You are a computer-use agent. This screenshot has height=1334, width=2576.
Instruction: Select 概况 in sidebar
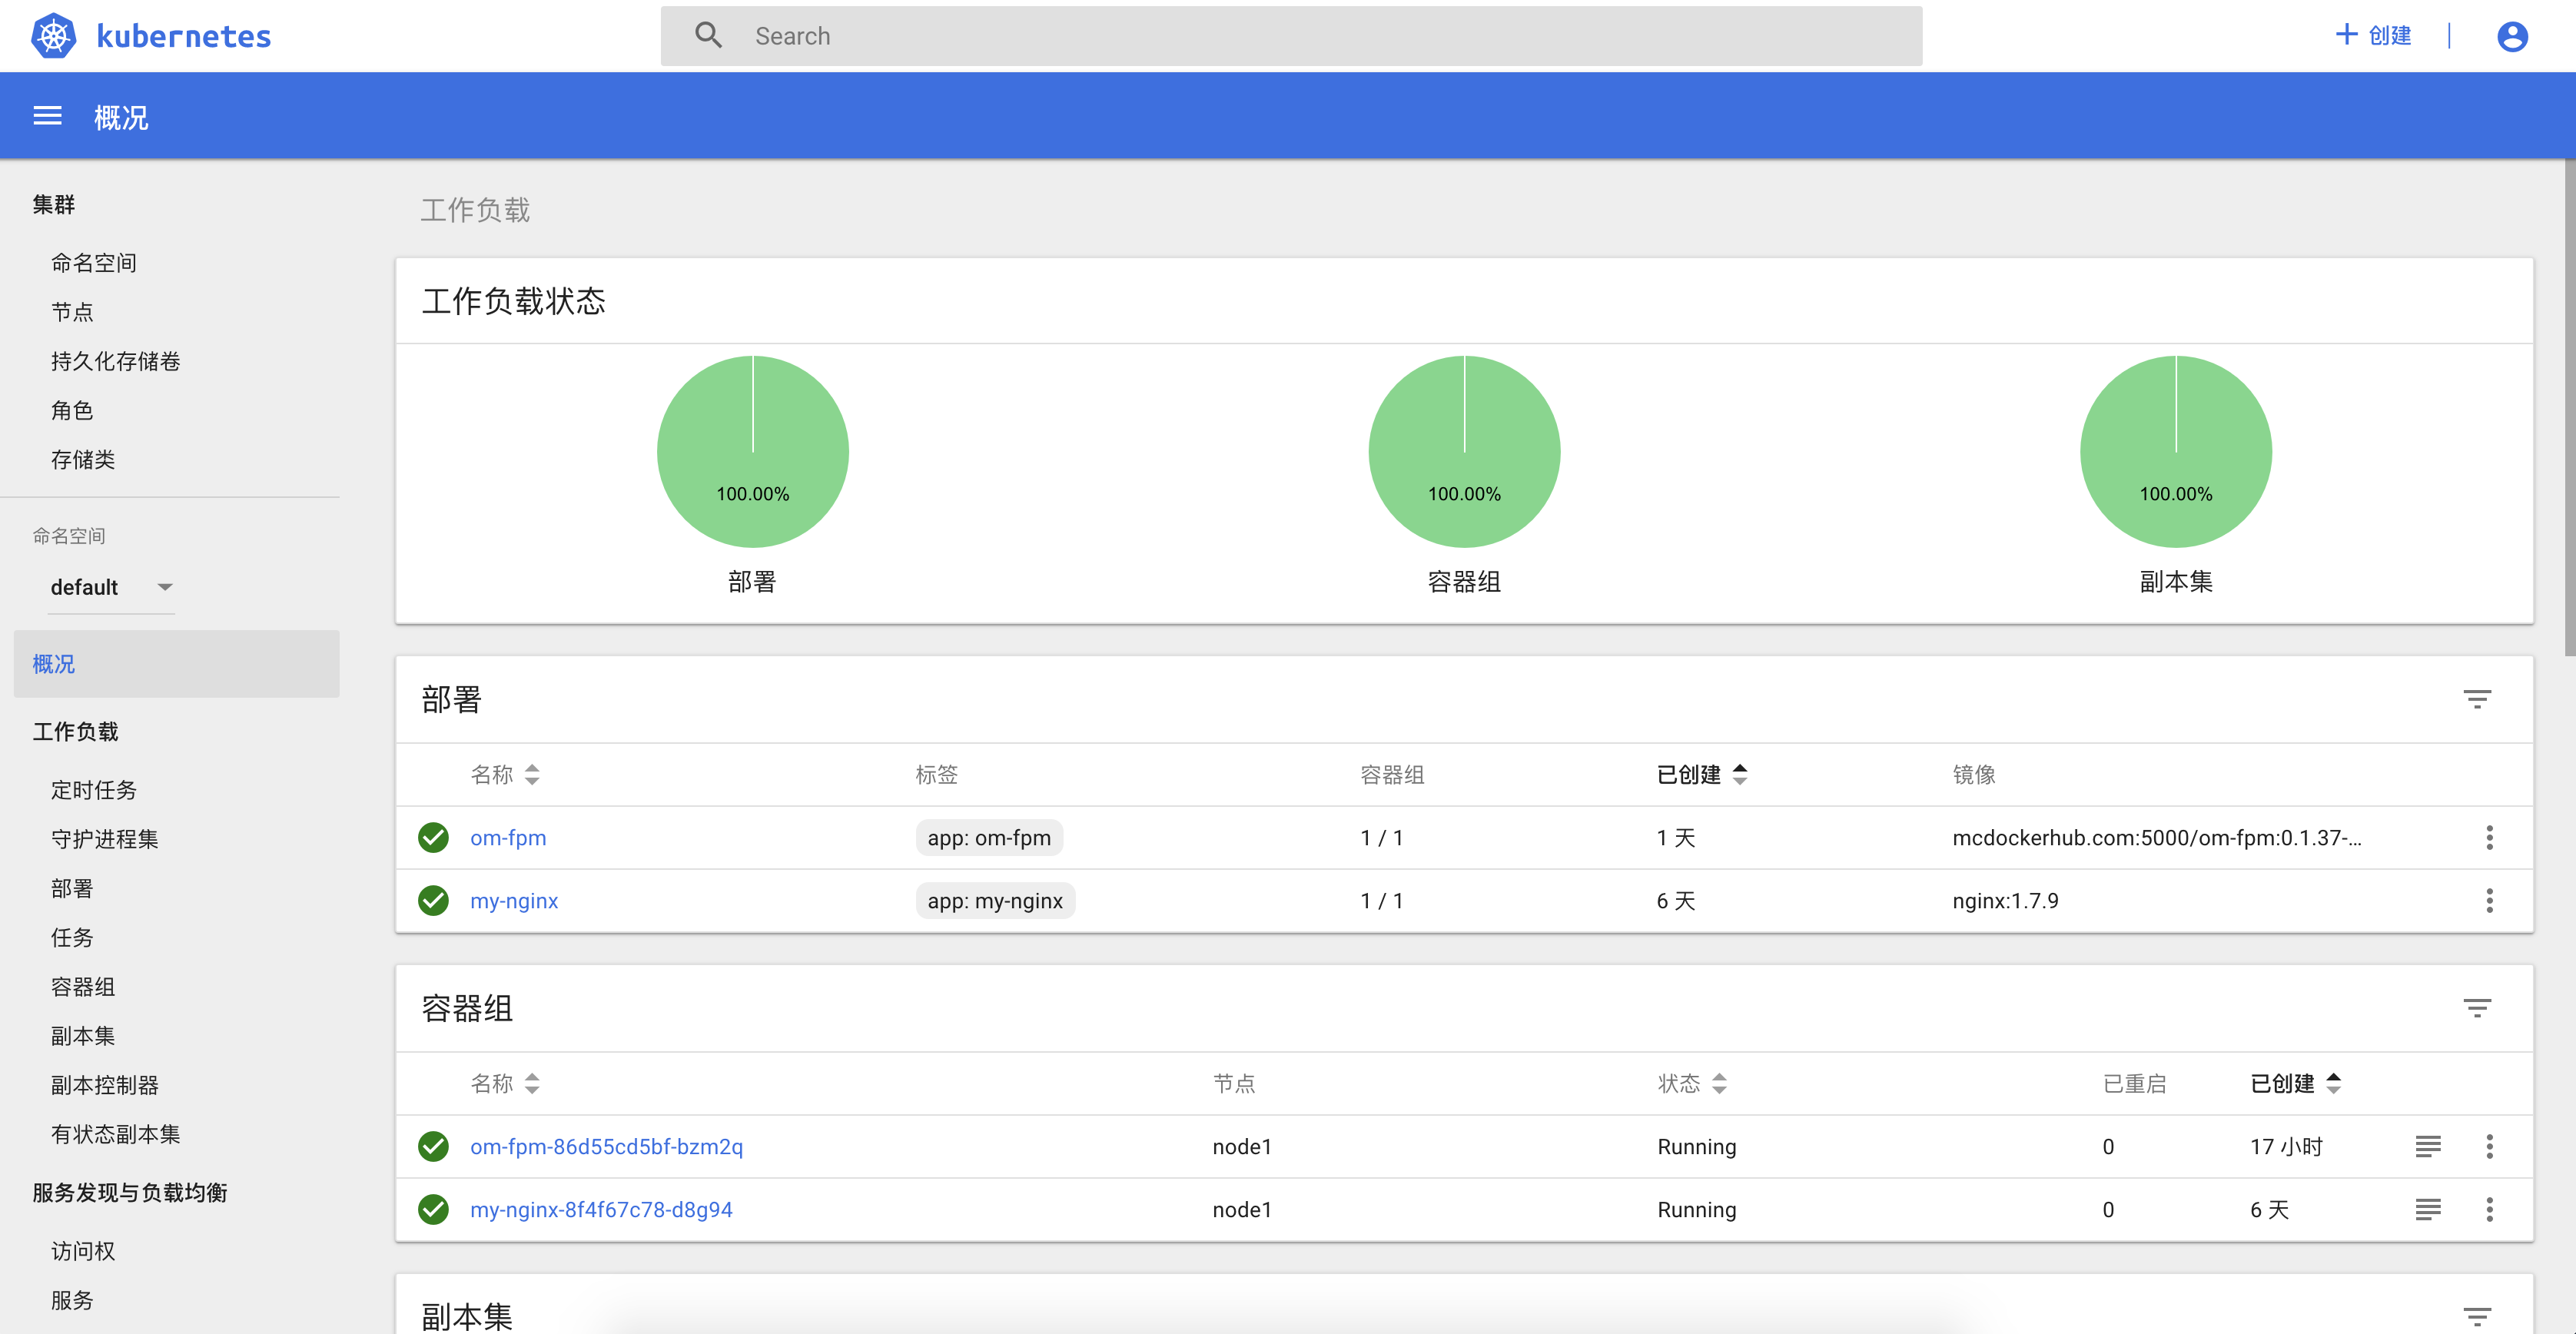tap(176, 664)
